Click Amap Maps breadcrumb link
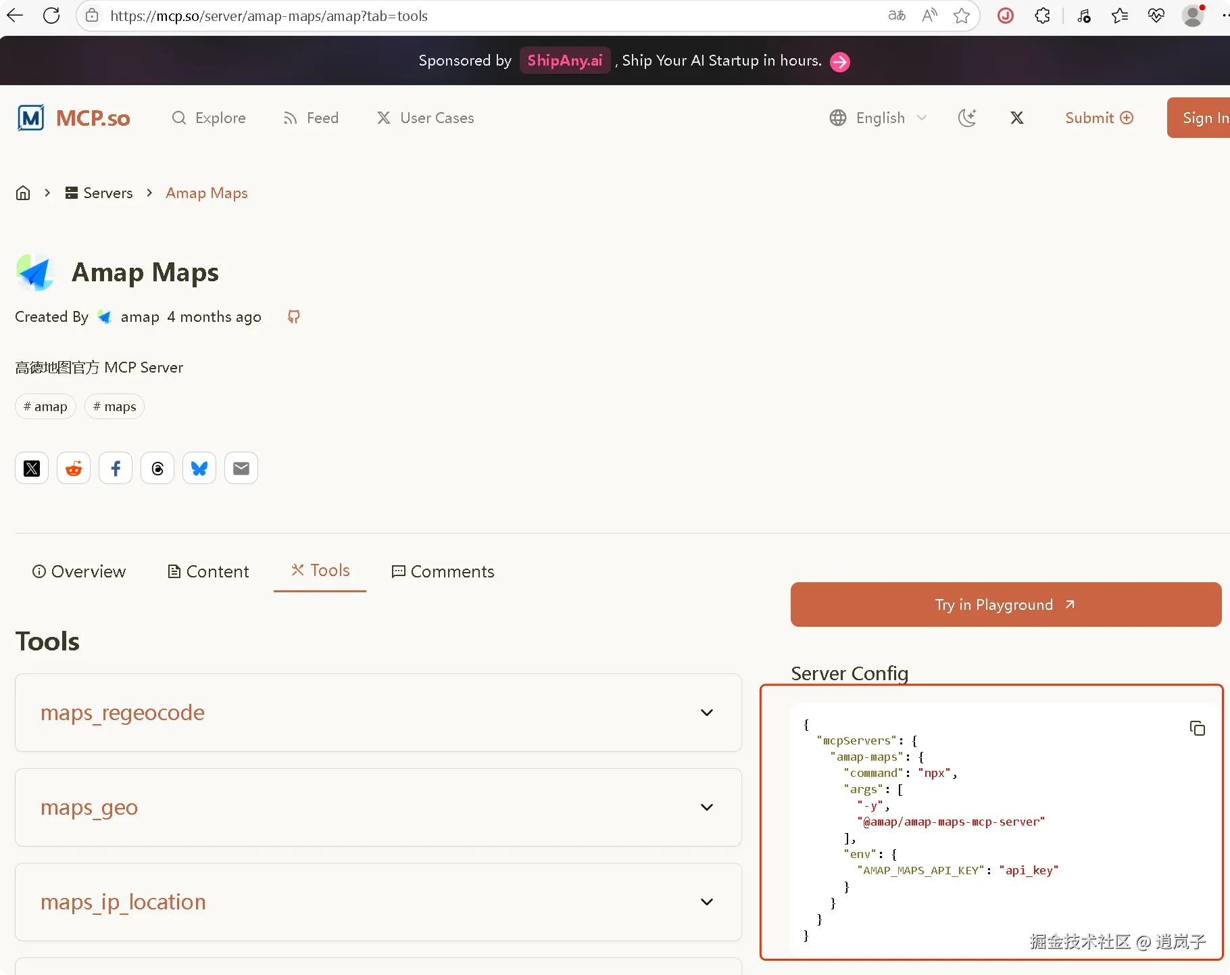This screenshot has height=975, width=1230. pos(207,193)
